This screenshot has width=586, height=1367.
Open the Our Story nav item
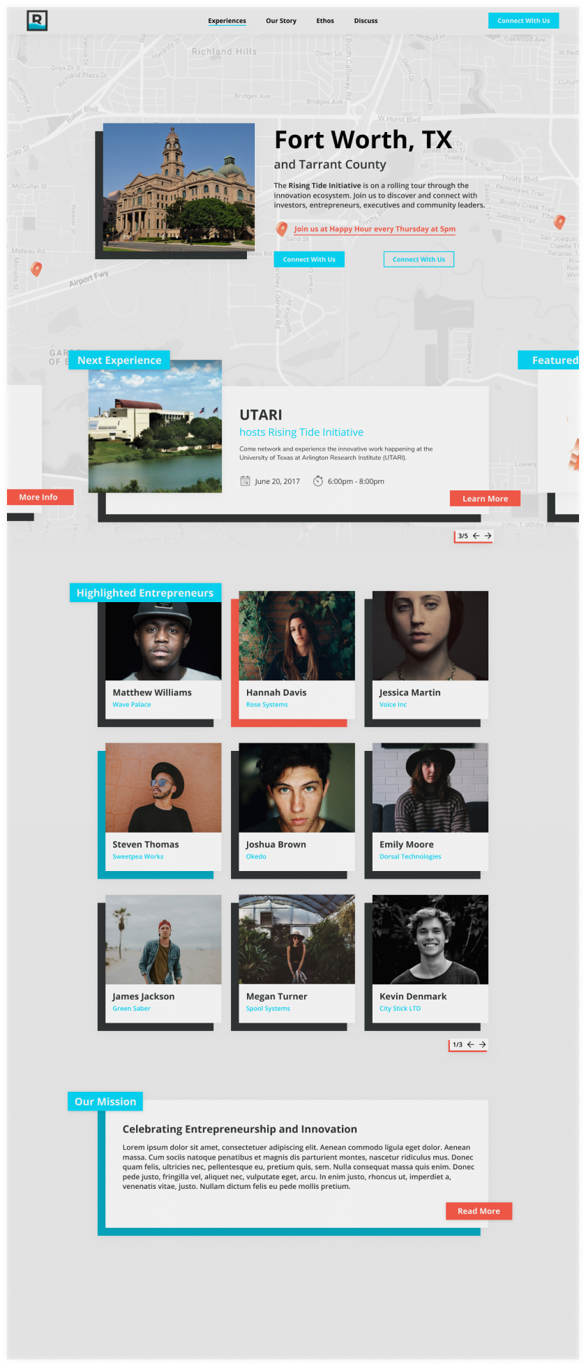(x=281, y=21)
